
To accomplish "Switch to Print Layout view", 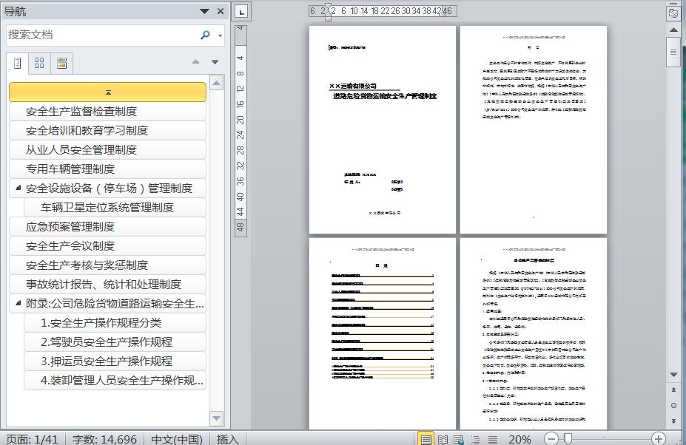I will pos(426,439).
